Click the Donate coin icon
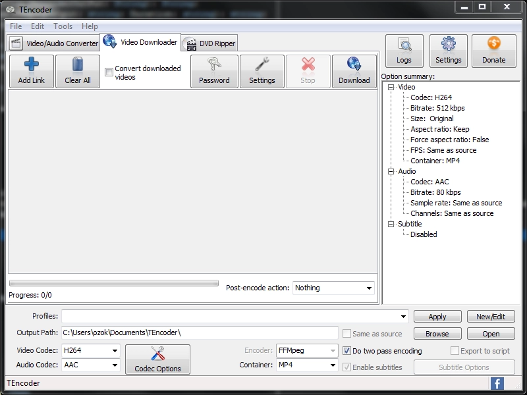This screenshot has height=395, width=527. pyautogui.click(x=493, y=43)
